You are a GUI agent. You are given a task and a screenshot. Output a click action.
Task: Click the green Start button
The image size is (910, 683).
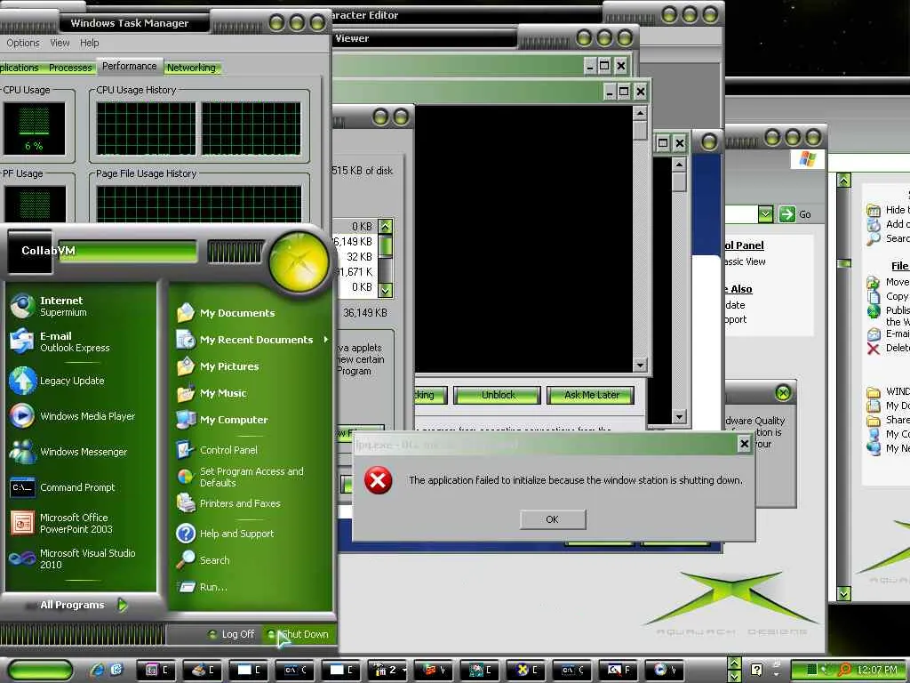pos(39,670)
